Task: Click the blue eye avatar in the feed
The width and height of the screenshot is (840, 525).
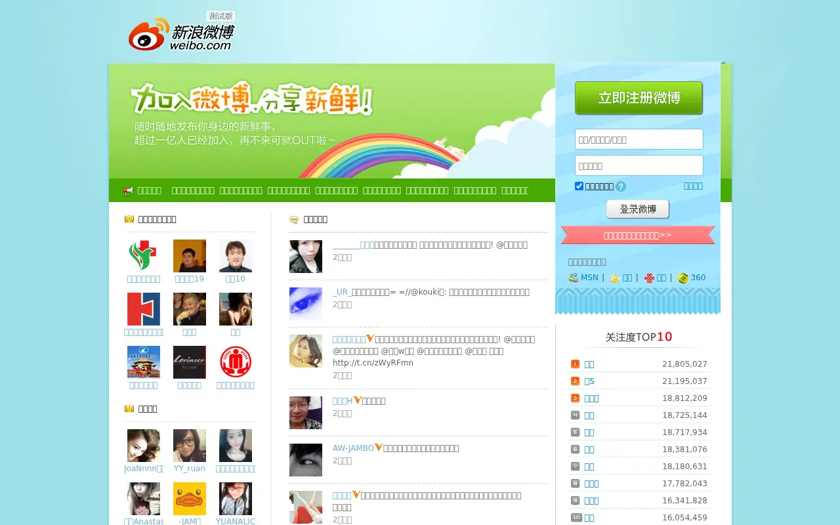Action: pos(306,304)
